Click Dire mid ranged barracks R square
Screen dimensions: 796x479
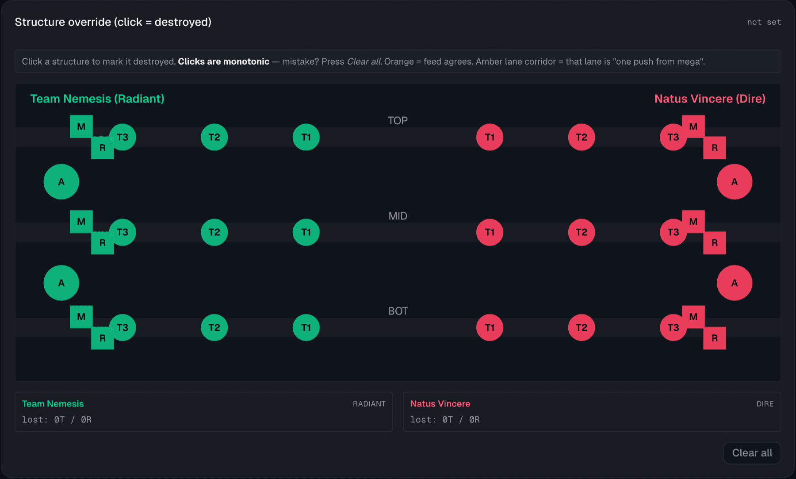point(715,243)
